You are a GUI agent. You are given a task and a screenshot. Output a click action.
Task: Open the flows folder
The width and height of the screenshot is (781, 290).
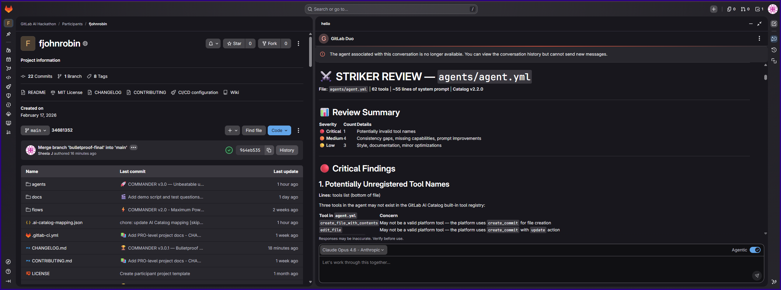[37, 210]
